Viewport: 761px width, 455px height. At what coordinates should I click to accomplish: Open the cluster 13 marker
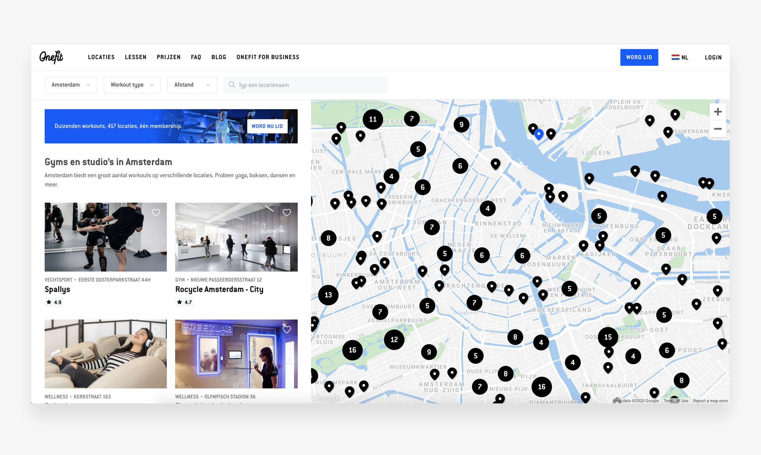(x=328, y=295)
